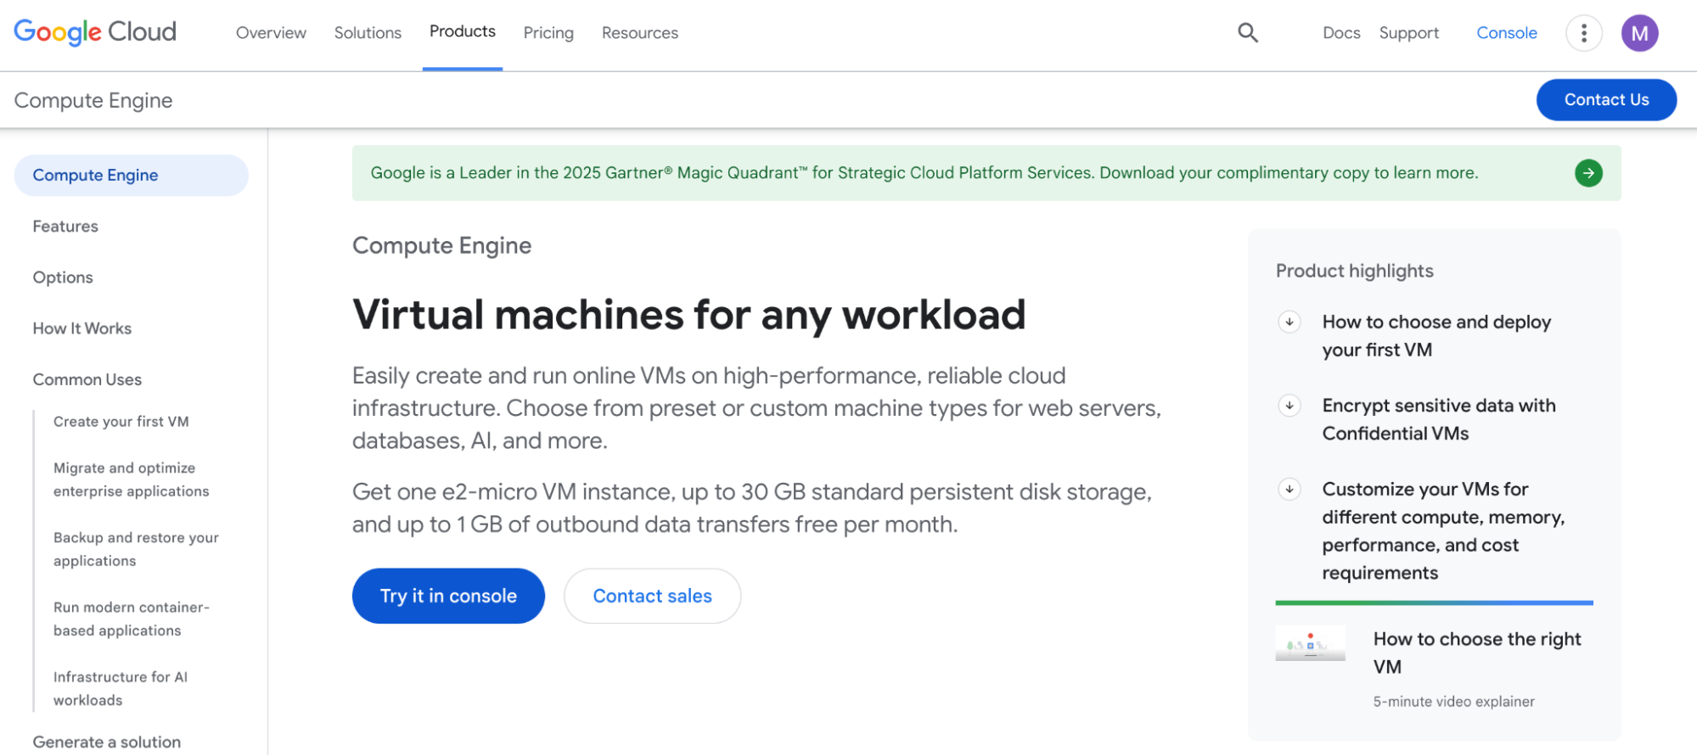
Task: Jump to Features section in sidebar
Action: (65, 227)
